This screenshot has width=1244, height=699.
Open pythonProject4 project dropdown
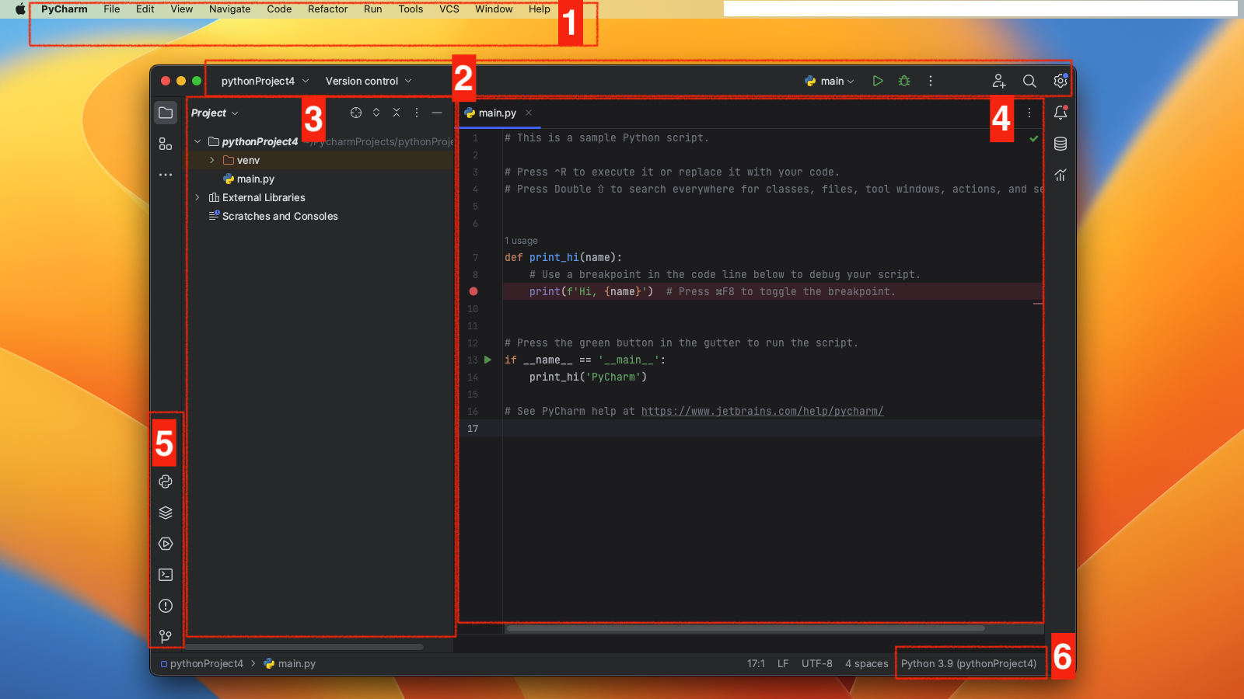coord(265,81)
